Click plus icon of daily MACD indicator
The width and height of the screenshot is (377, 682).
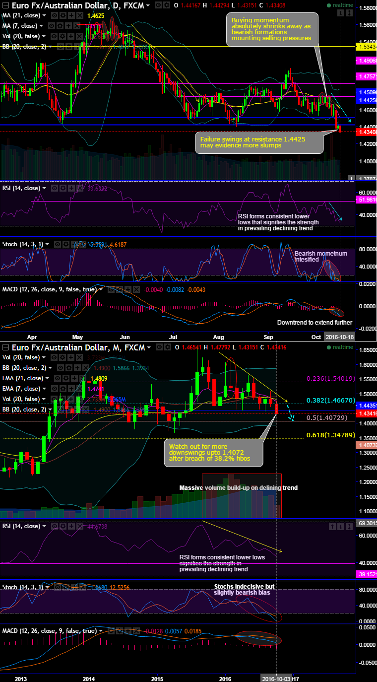coord(128,289)
